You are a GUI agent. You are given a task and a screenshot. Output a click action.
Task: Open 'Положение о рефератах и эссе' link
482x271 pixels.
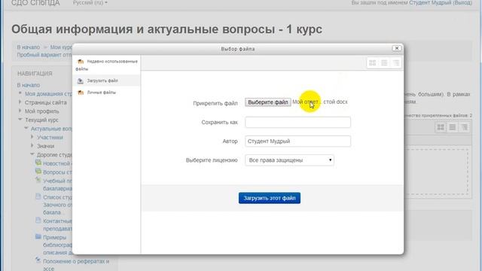click(76, 265)
